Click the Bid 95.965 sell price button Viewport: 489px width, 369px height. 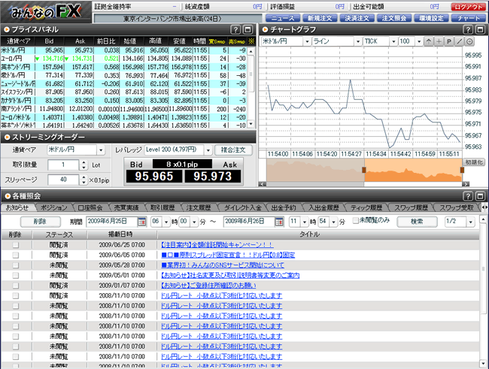pos(154,177)
